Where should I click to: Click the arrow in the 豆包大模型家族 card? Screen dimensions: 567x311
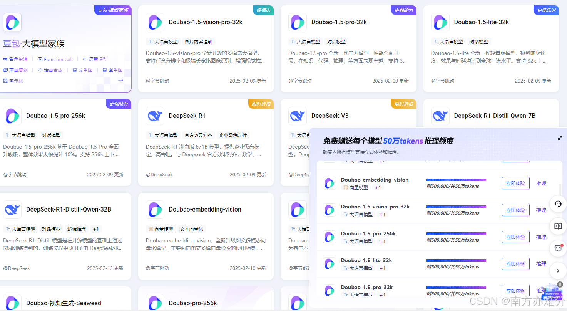(x=120, y=80)
